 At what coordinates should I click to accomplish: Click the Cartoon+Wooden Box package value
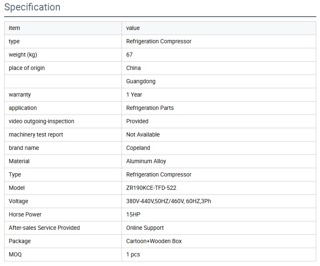click(154, 241)
